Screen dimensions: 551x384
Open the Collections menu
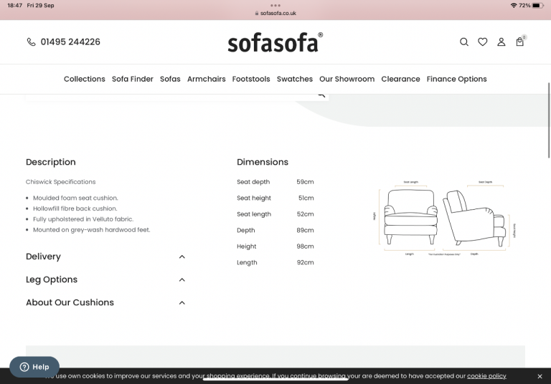(x=84, y=79)
